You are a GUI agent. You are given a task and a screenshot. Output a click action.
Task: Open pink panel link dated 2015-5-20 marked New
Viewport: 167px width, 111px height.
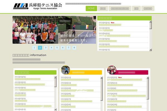[125, 80]
